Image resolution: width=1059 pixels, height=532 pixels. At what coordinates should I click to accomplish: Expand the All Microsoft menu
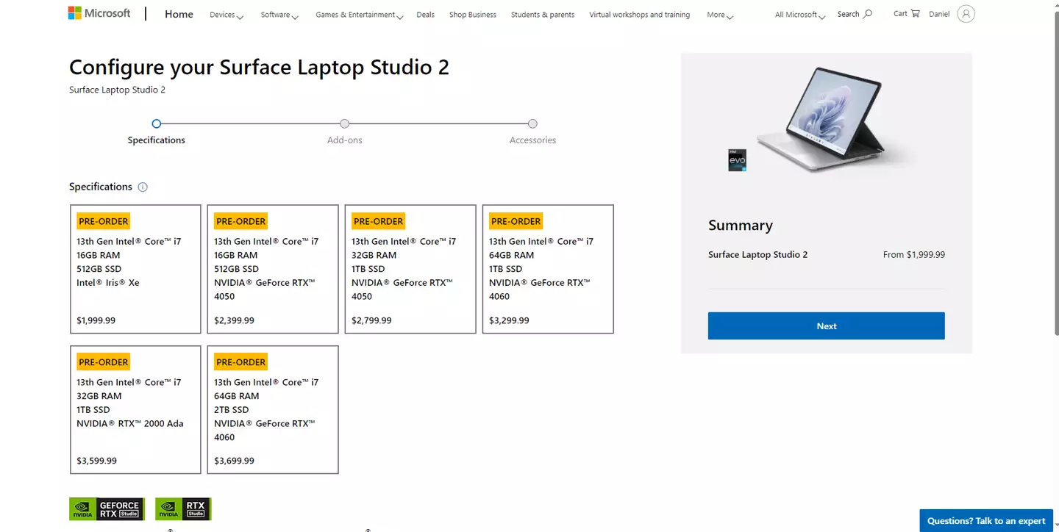point(800,15)
